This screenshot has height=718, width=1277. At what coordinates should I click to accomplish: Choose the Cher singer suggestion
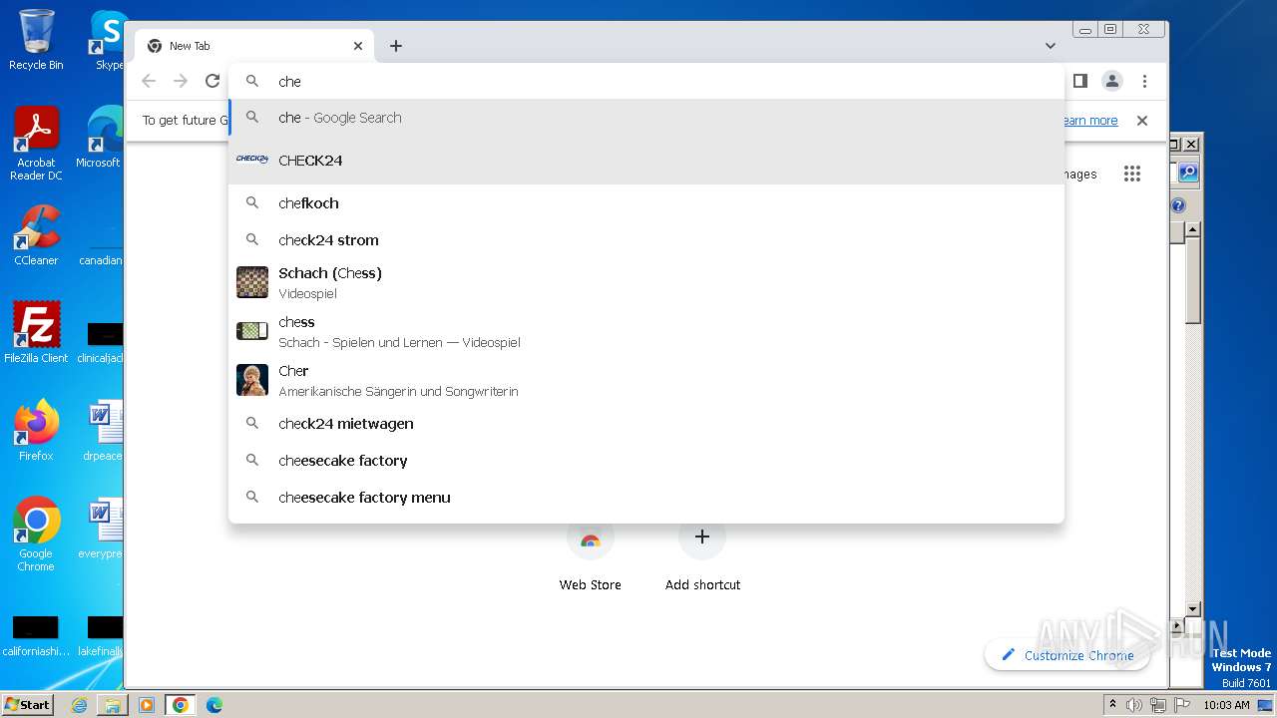646,380
